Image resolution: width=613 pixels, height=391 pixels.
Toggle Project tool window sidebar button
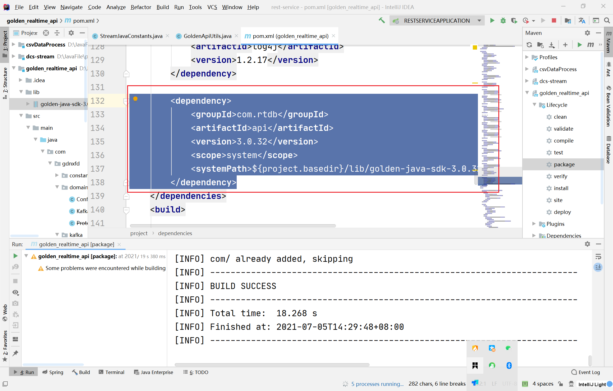5,44
